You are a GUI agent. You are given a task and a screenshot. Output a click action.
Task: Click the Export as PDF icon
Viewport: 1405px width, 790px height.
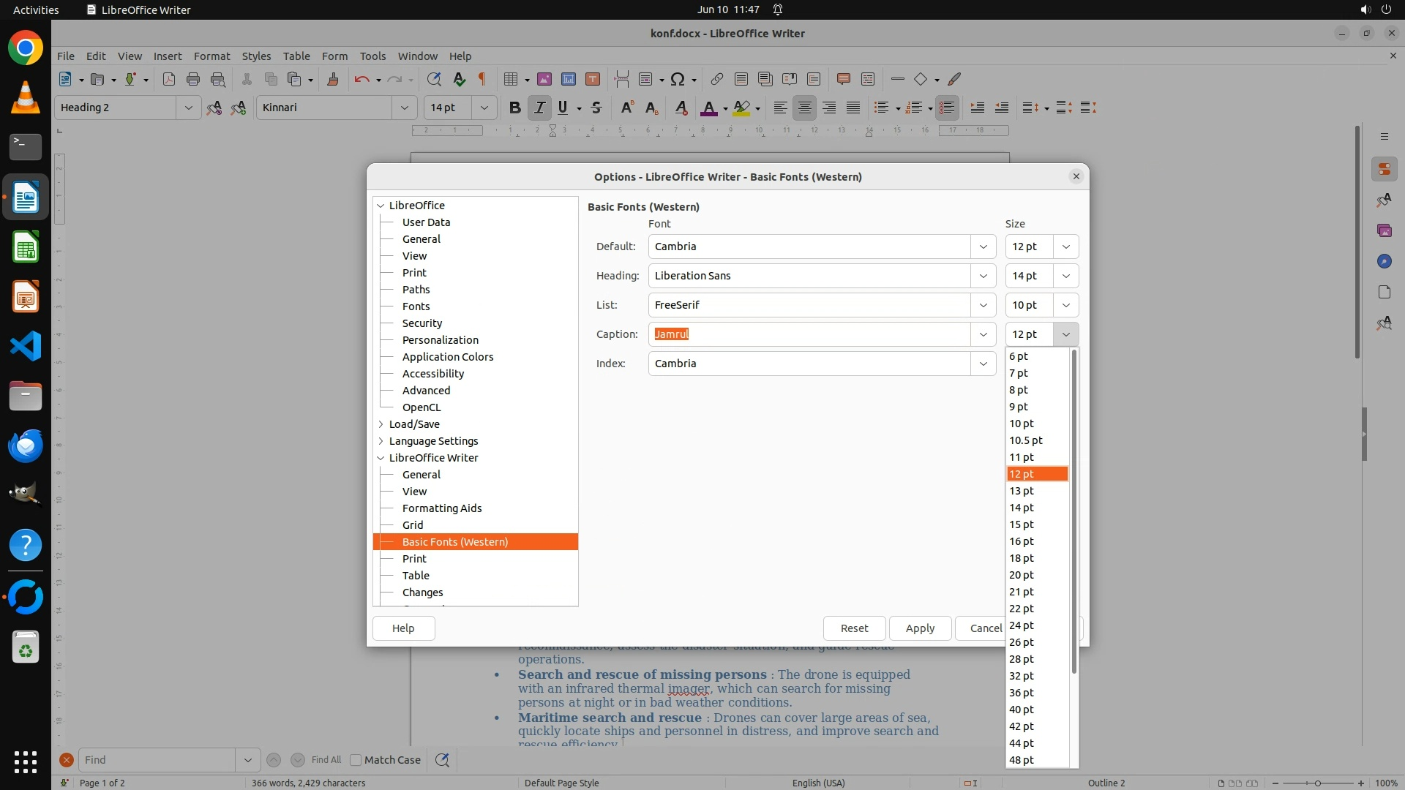tap(169, 80)
